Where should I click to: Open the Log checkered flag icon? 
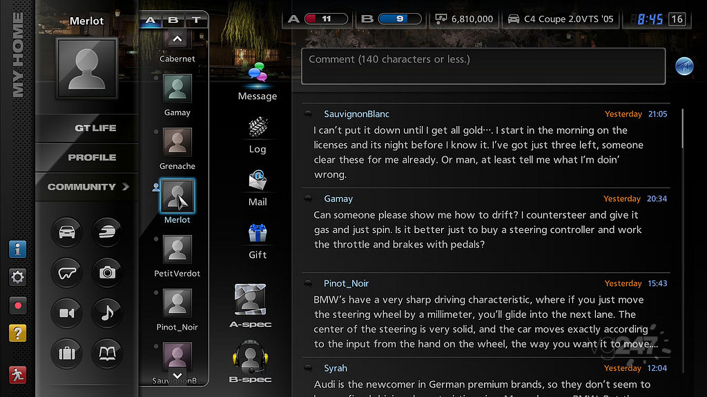(258, 127)
